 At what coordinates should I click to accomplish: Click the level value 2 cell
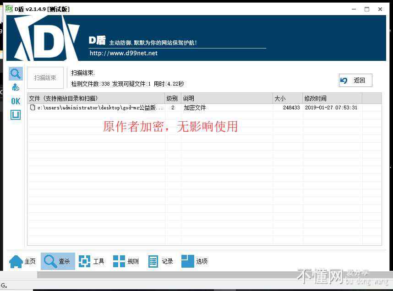(173, 108)
